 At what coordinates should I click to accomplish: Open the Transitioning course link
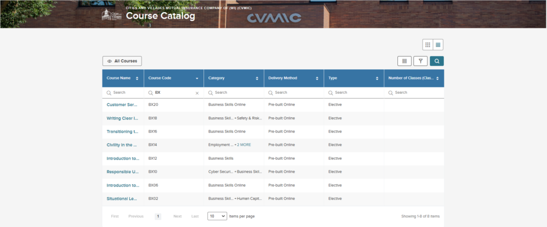pyautogui.click(x=123, y=132)
